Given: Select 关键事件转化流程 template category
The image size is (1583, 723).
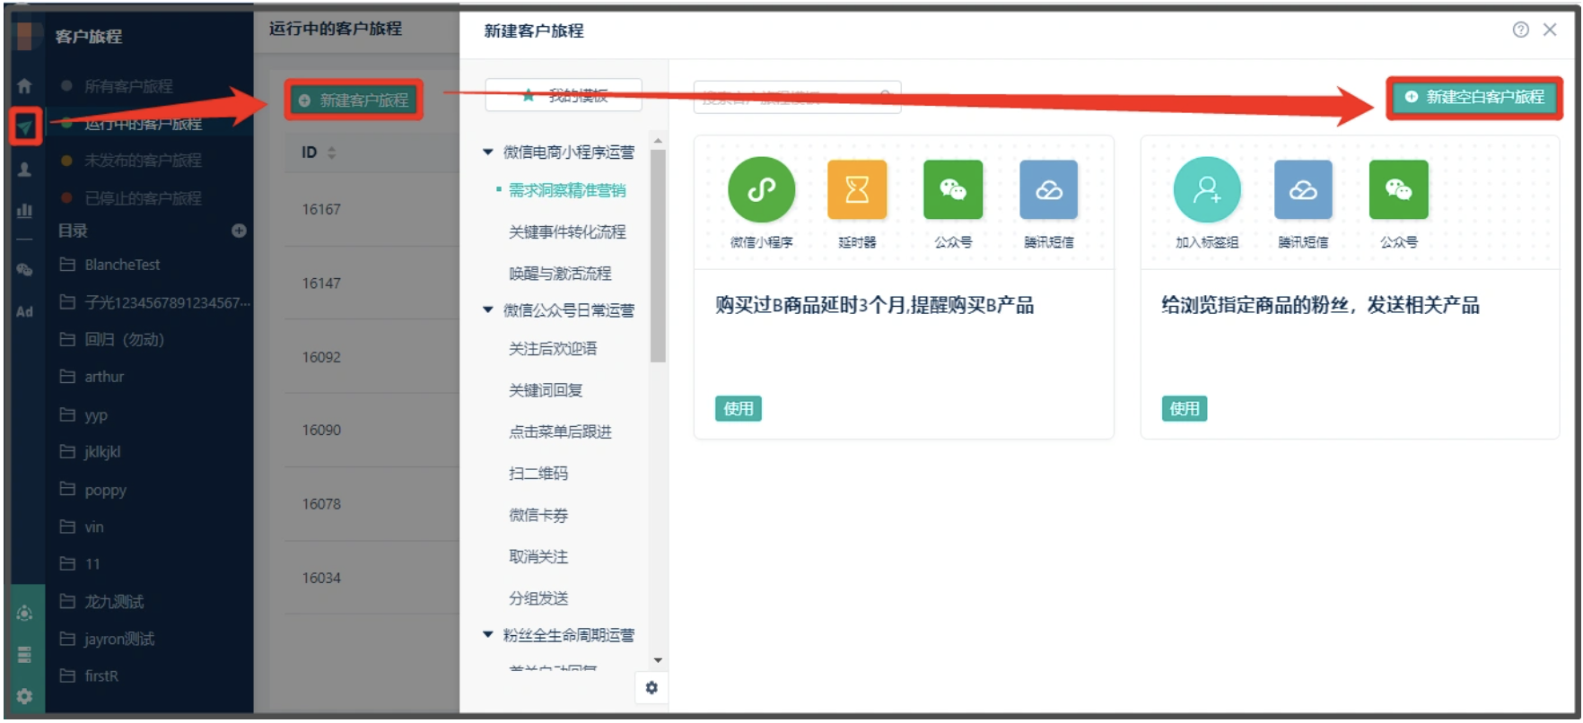Looking at the screenshot, I should 567,231.
